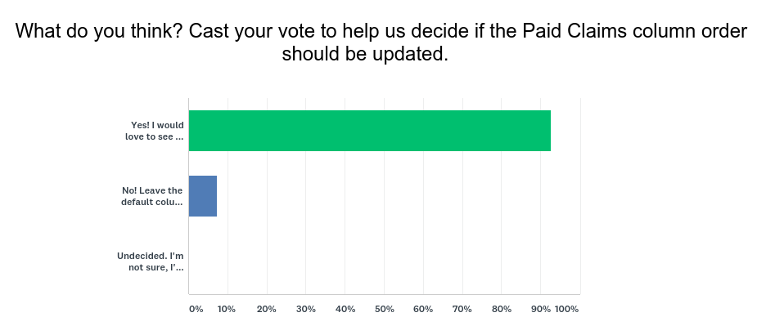This screenshot has width=766, height=335.
Task: Click the 80% axis label
Action: pyautogui.click(x=502, y=310)
